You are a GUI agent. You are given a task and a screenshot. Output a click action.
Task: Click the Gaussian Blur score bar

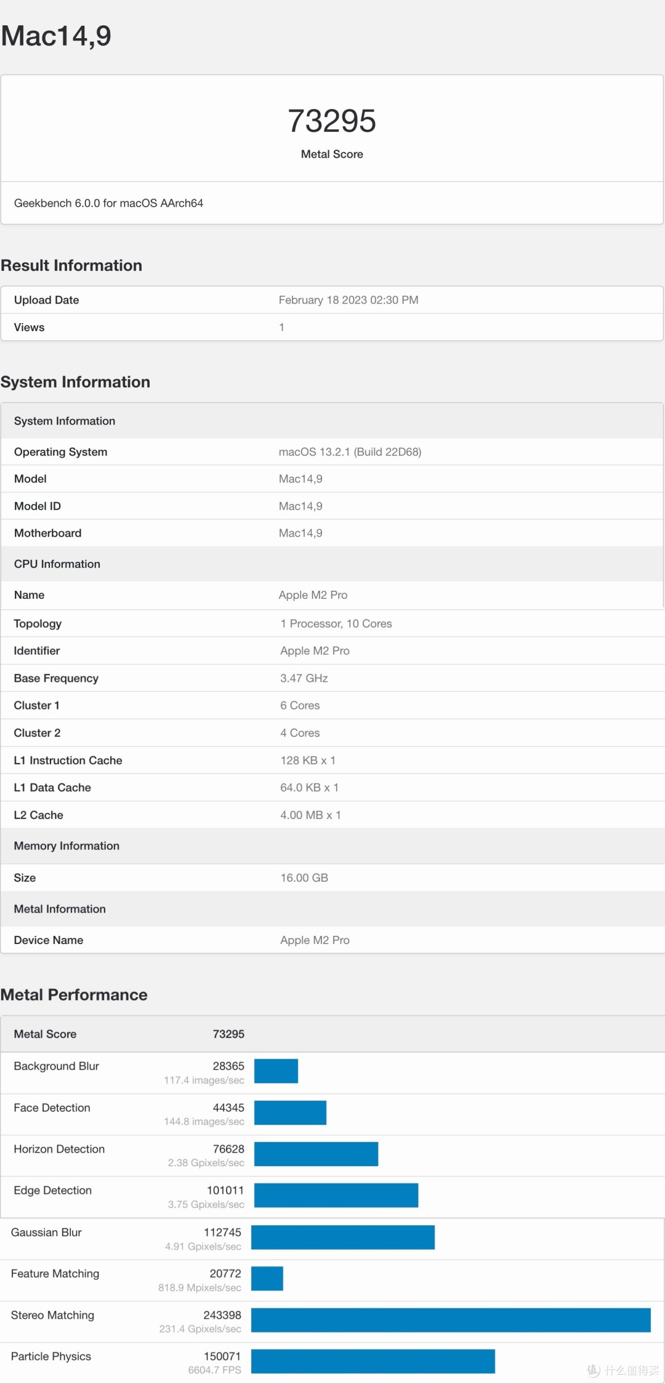click(x=343, y=1237)
